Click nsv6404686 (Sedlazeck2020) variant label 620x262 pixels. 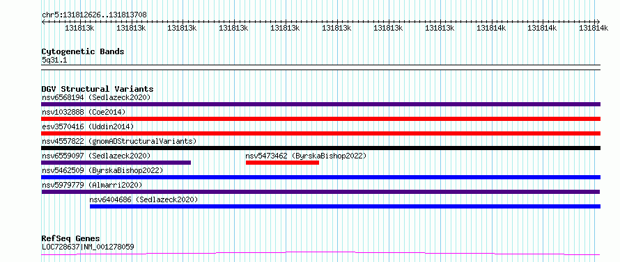(x=144, y=199)
